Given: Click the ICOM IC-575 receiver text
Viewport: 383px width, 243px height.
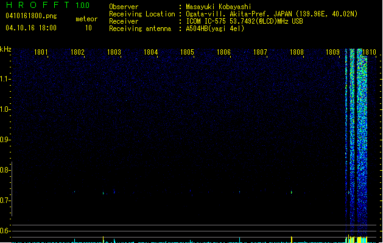Looking at the screenshot, I should pyautogui.click(x=245, y=21).
